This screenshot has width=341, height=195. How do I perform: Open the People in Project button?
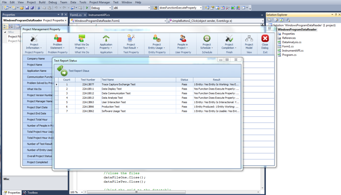coord(183,42)
